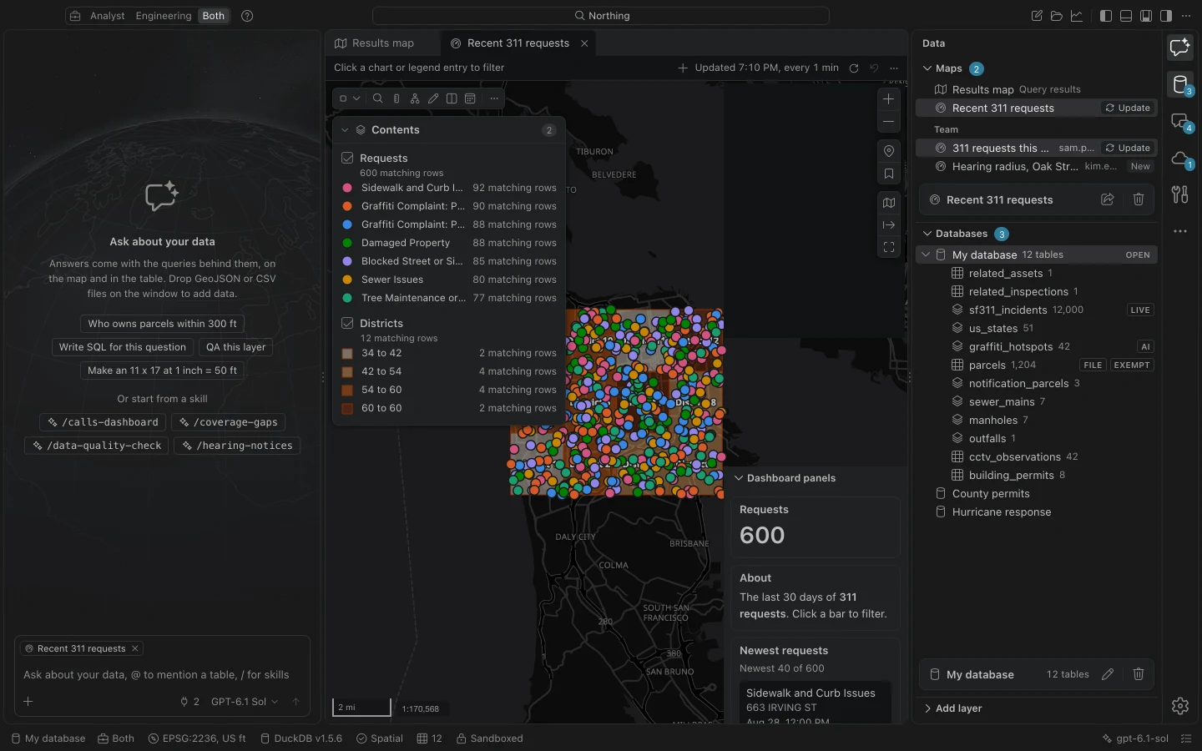Open the hierarchy cluster tool

[x=415, y=98]
